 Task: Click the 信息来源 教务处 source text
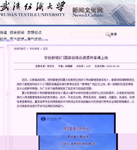tap(45, 66)
